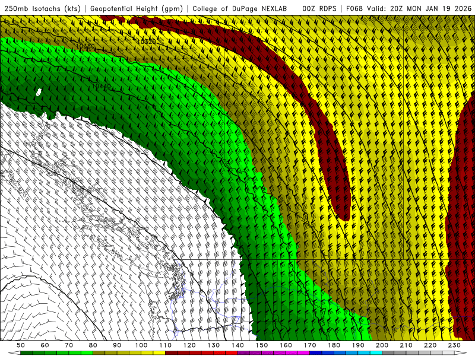475x356 pixels.
Task: Click the 90 label on the color scale
Action: point(117,345)
